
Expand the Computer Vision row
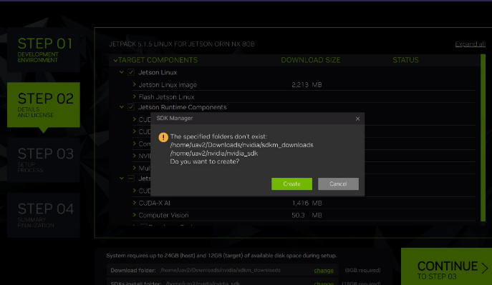pos(135,215)
